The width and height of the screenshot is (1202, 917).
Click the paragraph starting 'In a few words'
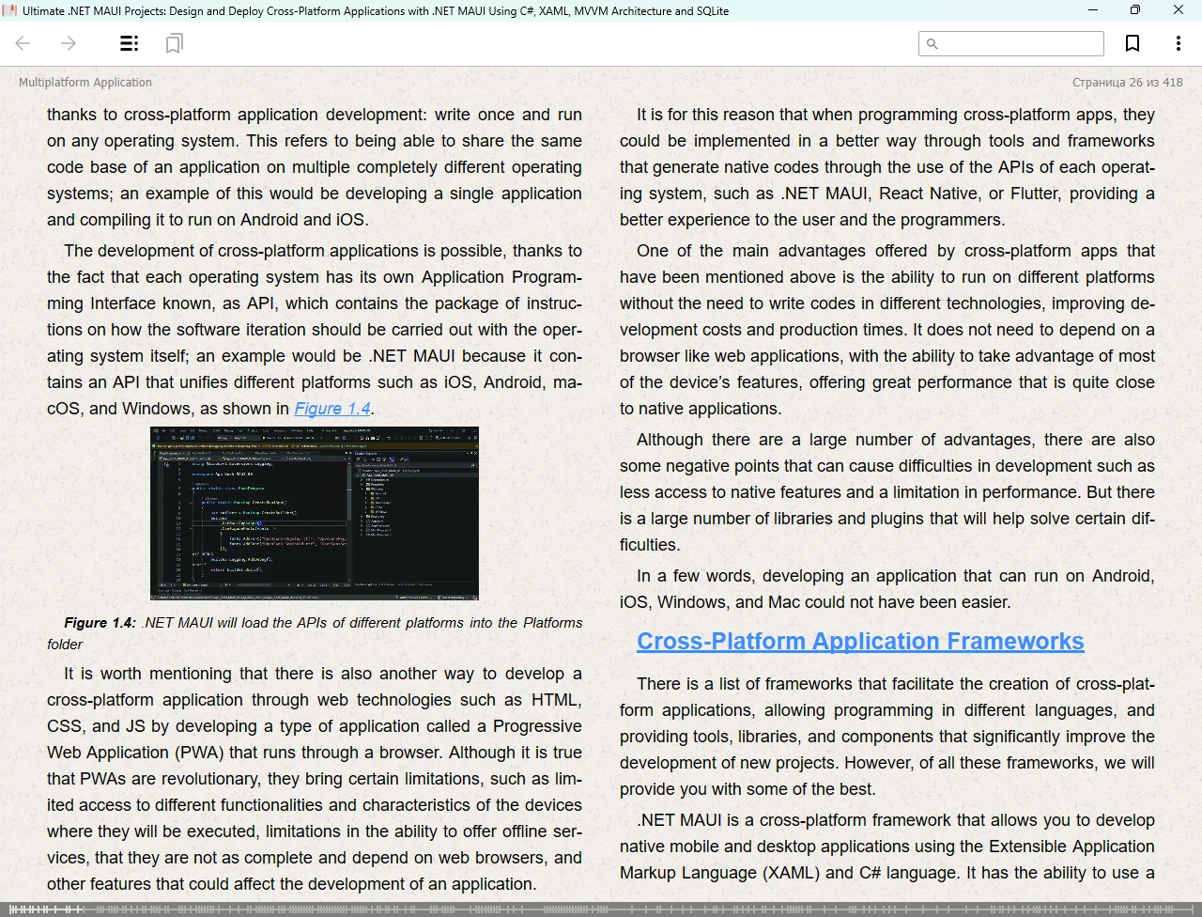click(886, 589)
